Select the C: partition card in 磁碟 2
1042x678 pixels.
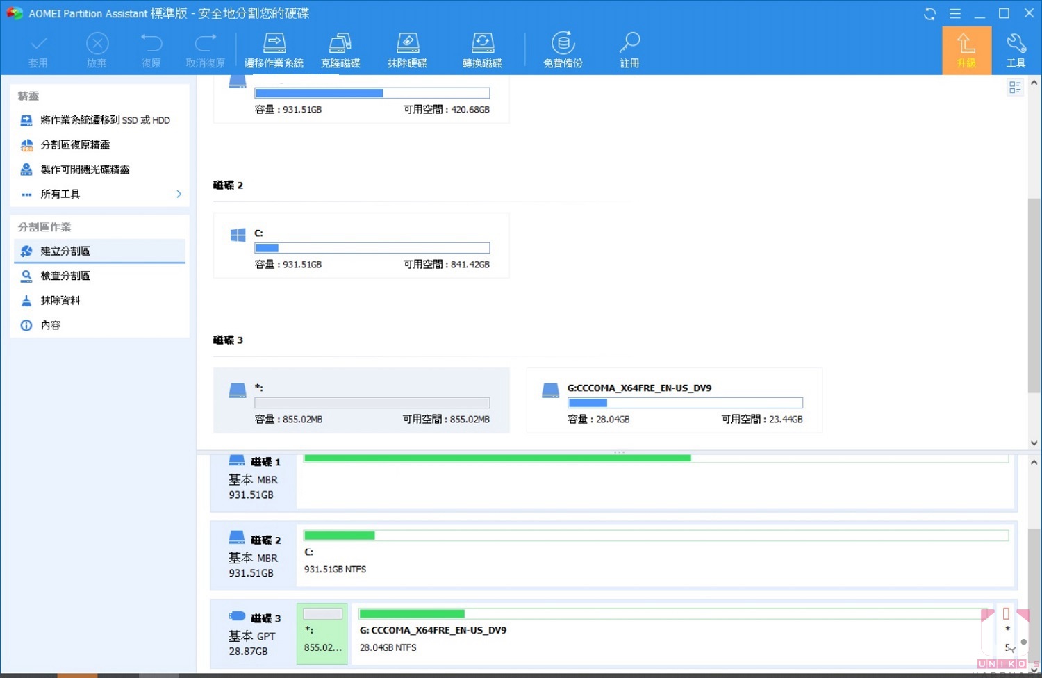point(361,246)
